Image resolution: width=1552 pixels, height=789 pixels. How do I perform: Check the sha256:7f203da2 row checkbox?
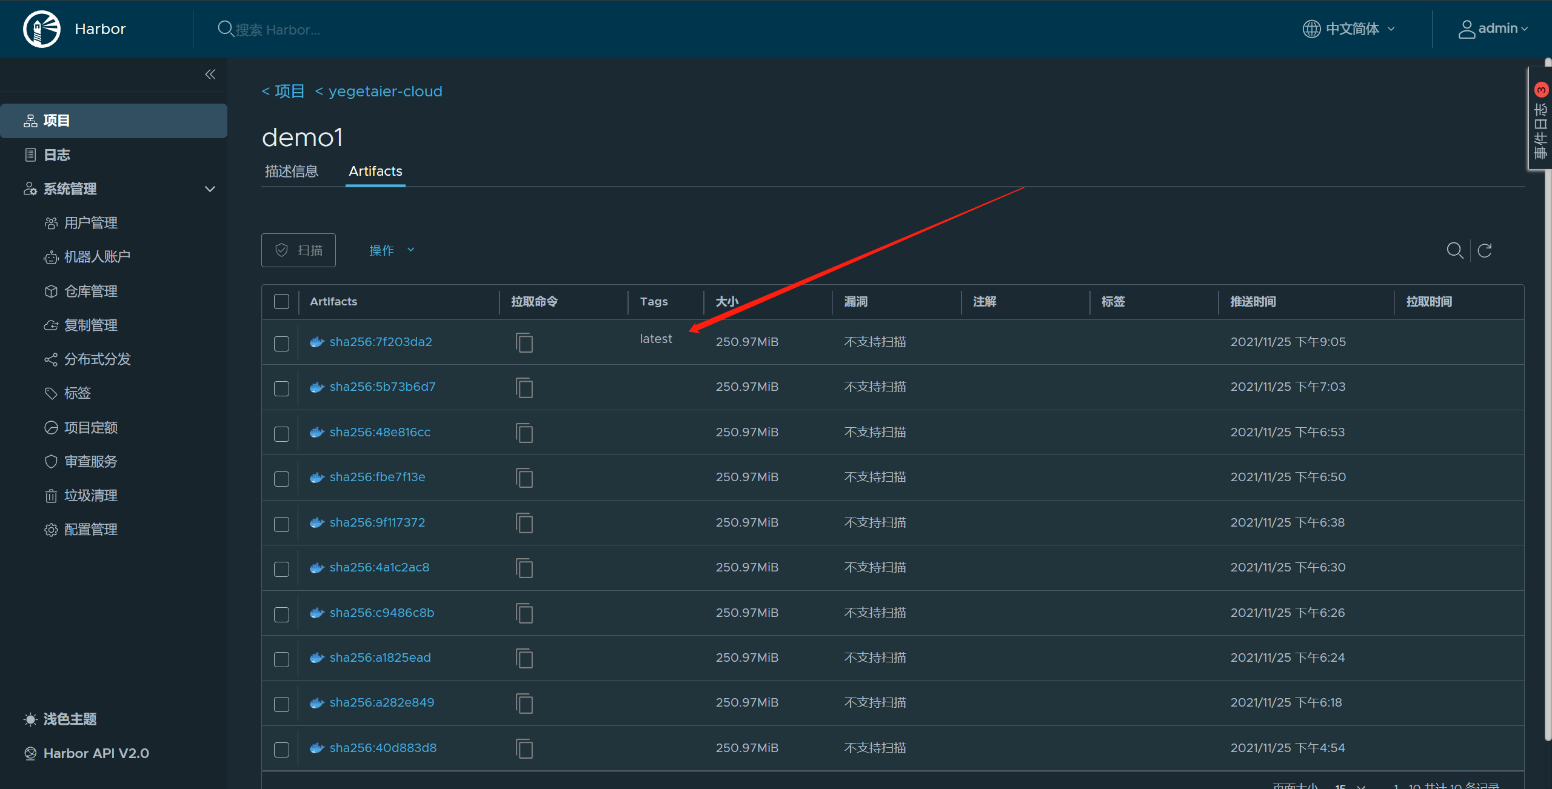point(281,344)
